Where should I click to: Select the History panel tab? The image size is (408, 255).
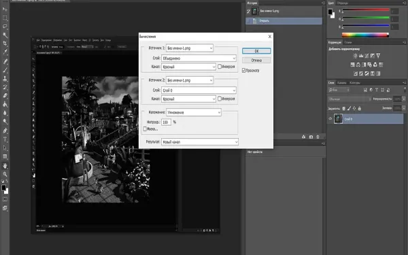252,3
